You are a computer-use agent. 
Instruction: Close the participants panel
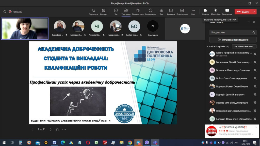tap(254, 22)
